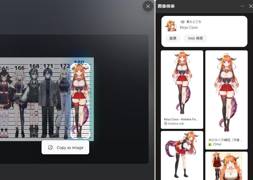This screenshot has height=180, width=253.
Task: Click the Kiryu Coco avatar in the header card
Action: pos(171,25)
